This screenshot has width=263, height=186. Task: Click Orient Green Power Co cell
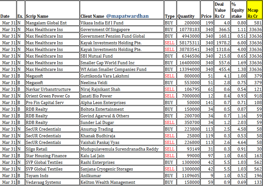click(52, 96)
